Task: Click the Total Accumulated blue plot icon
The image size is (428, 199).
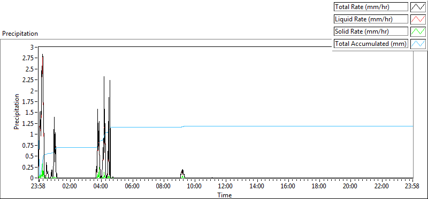Action: click(x=418, y=44)
